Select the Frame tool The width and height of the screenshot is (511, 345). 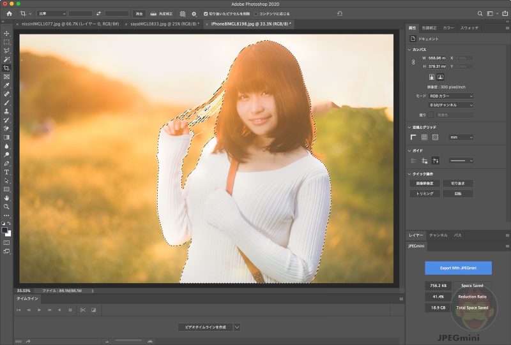[x=6, y=77]
